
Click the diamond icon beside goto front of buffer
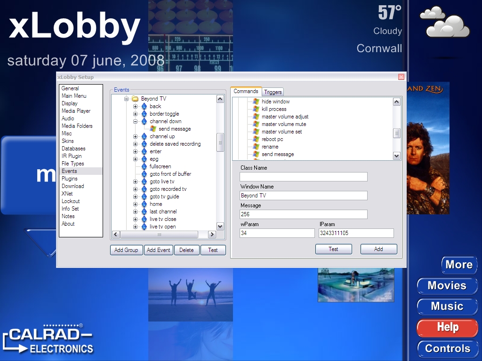coord(144,174)
